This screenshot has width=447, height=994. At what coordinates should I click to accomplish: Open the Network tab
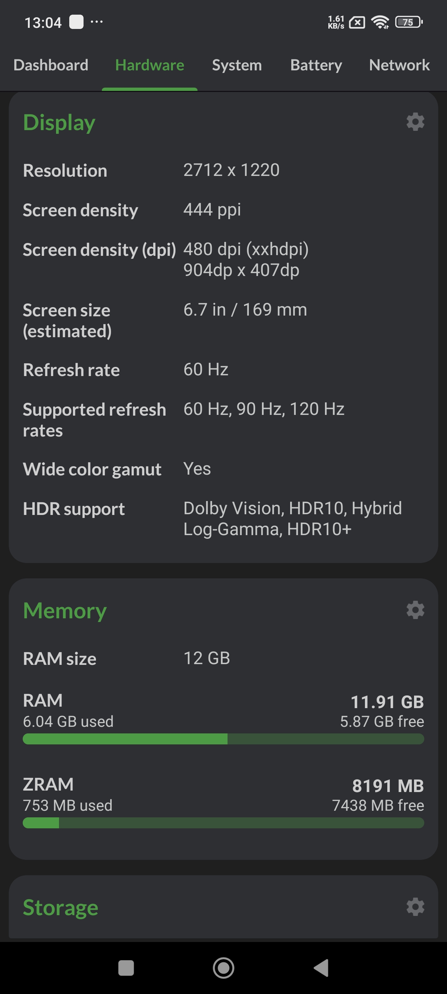click(399, 65)
